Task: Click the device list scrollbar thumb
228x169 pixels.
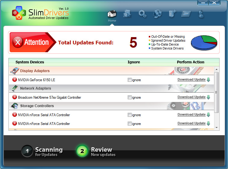Action: point(217,92)
